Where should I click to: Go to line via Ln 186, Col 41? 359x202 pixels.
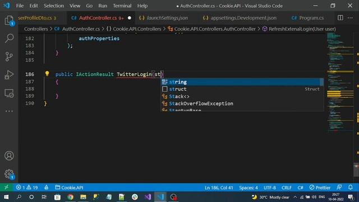(219, 187)
